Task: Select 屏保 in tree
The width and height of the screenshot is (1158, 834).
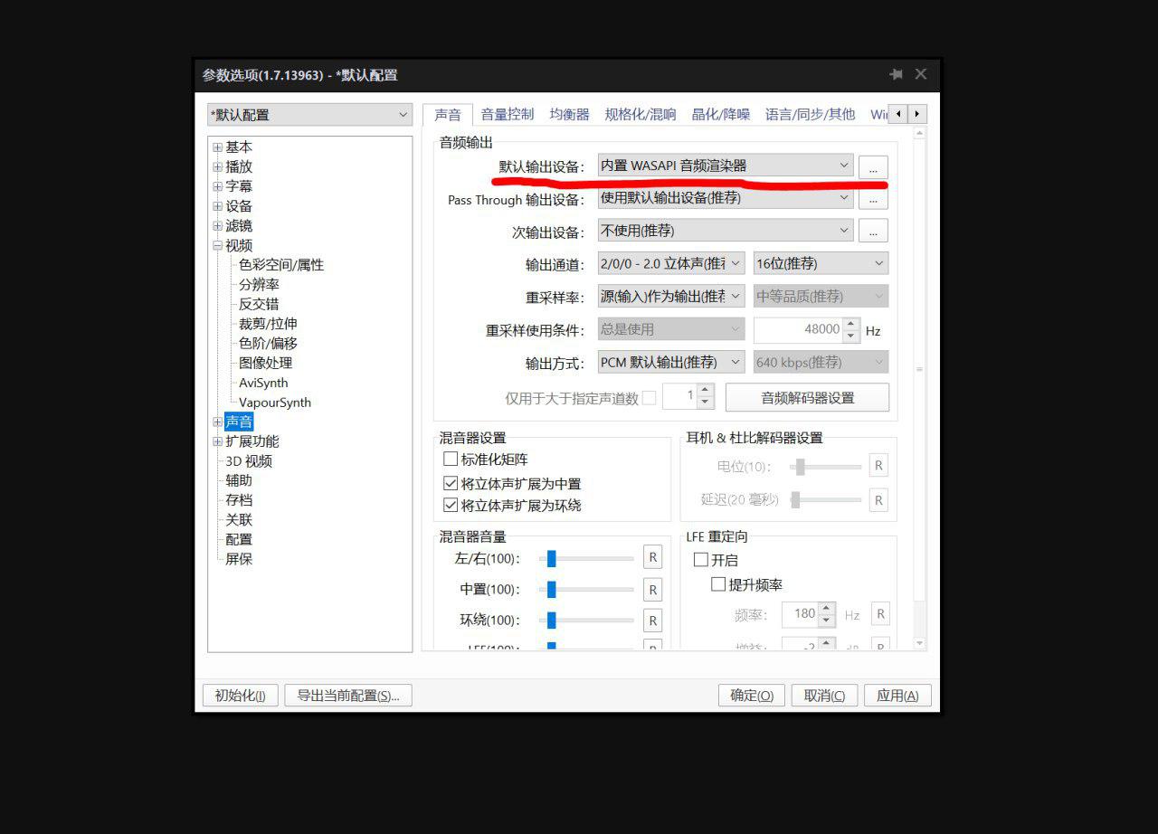Action: (x=239, y=559)
